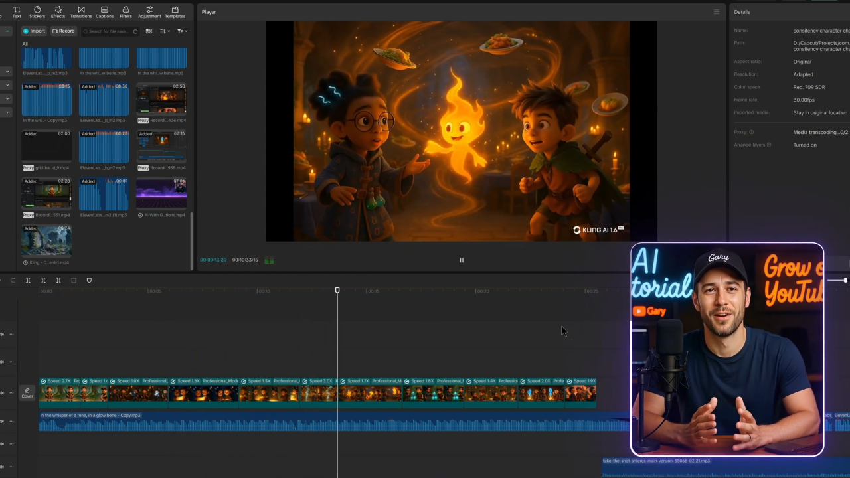The width and height of the screenshot is (850, 478).
Task: Open options for the whisper audio track
Action: [x=11, y=422]
